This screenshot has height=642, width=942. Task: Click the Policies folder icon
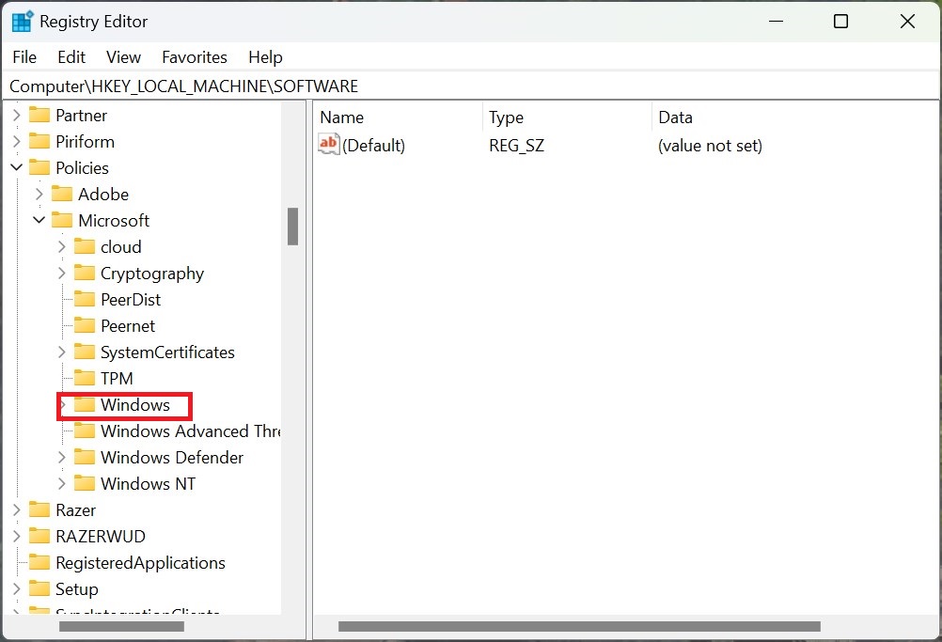(39, 167)
